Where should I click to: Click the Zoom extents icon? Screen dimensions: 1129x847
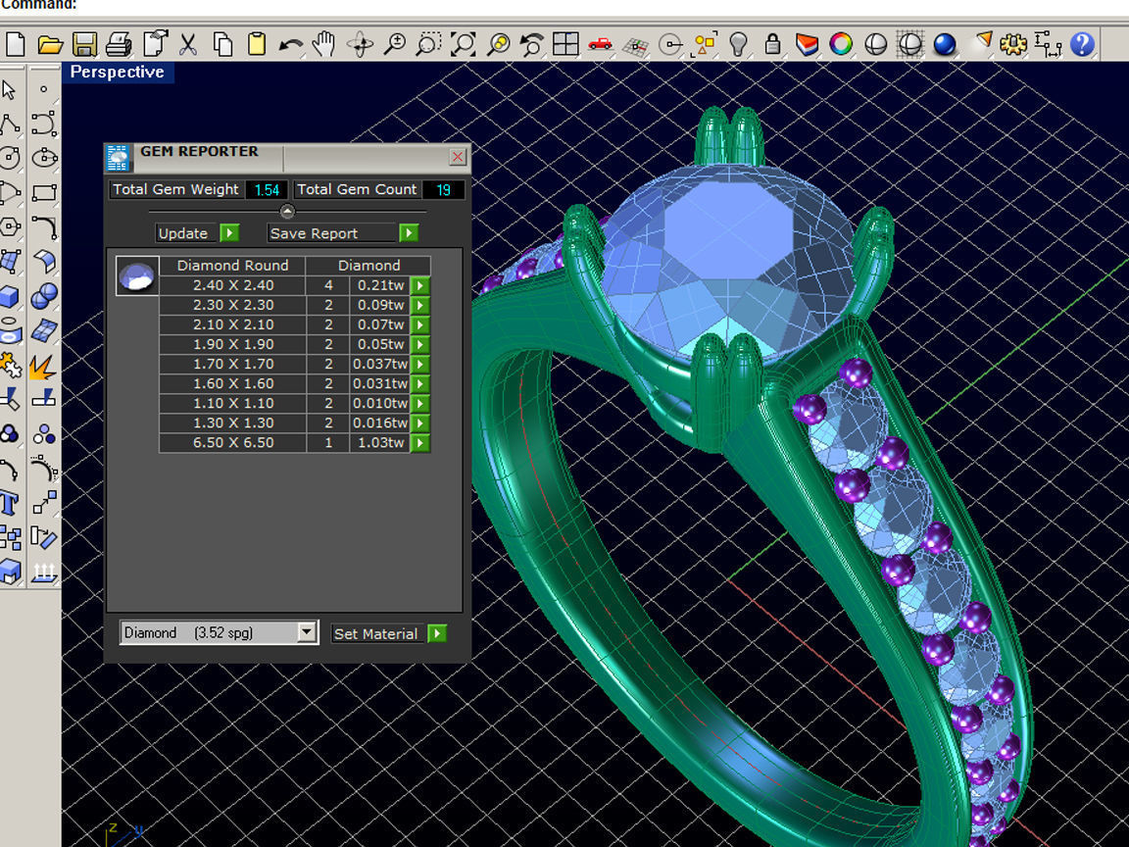coord(463,45)
